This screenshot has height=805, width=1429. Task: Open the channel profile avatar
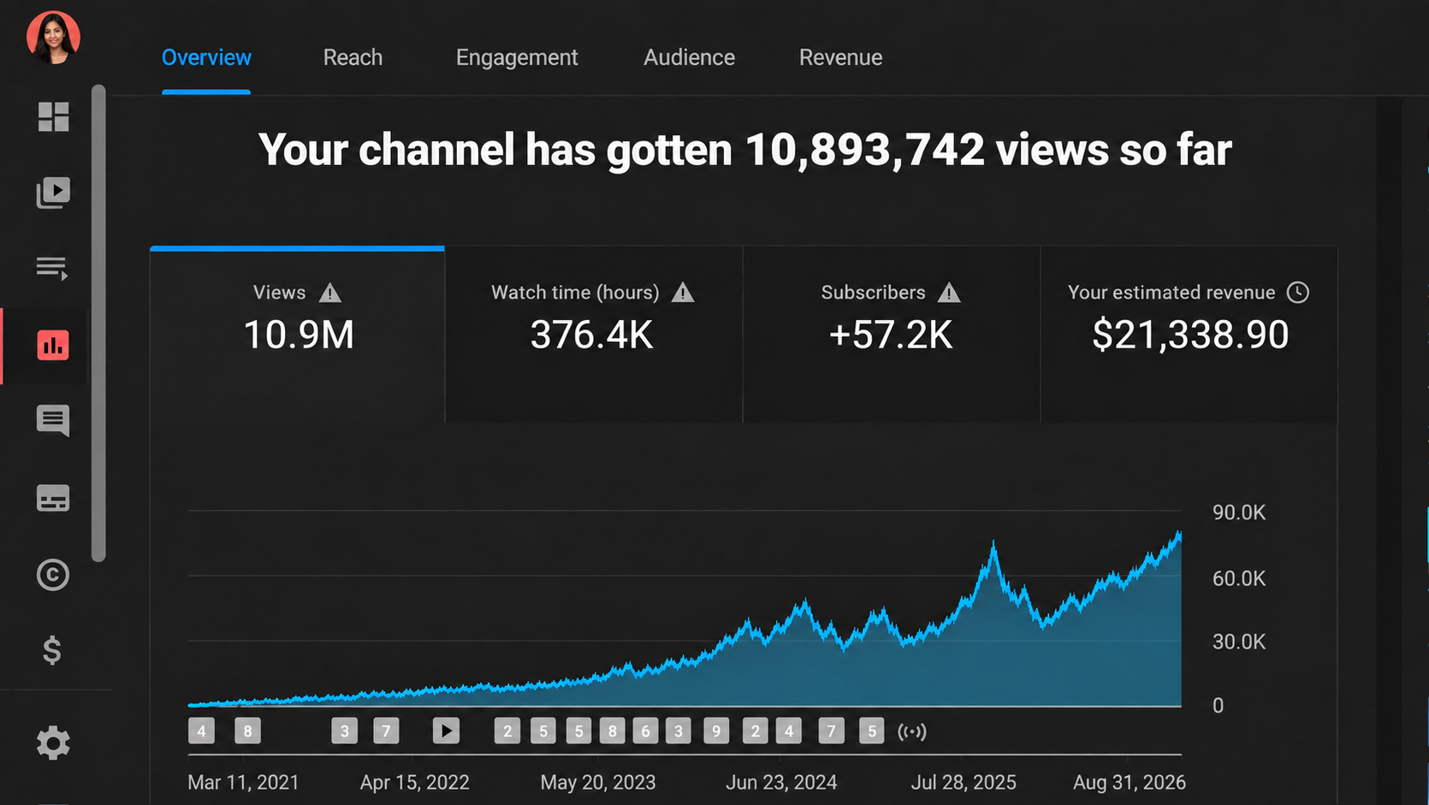(x=53, y=38)
